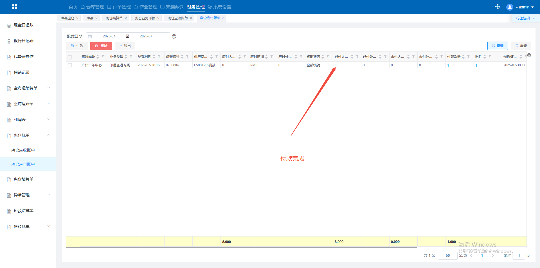The width and height of the screenshot is (540, 268).
Task: Click the fullscreen move icon in header
Action: pyautogui.click(x=498, y=7)
